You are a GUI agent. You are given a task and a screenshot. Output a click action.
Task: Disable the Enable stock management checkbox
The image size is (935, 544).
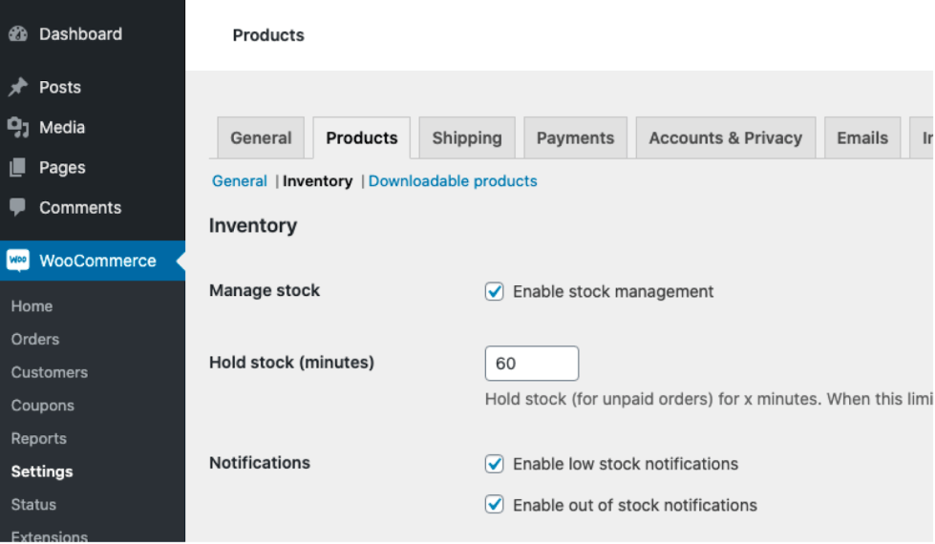pos(495,292)
